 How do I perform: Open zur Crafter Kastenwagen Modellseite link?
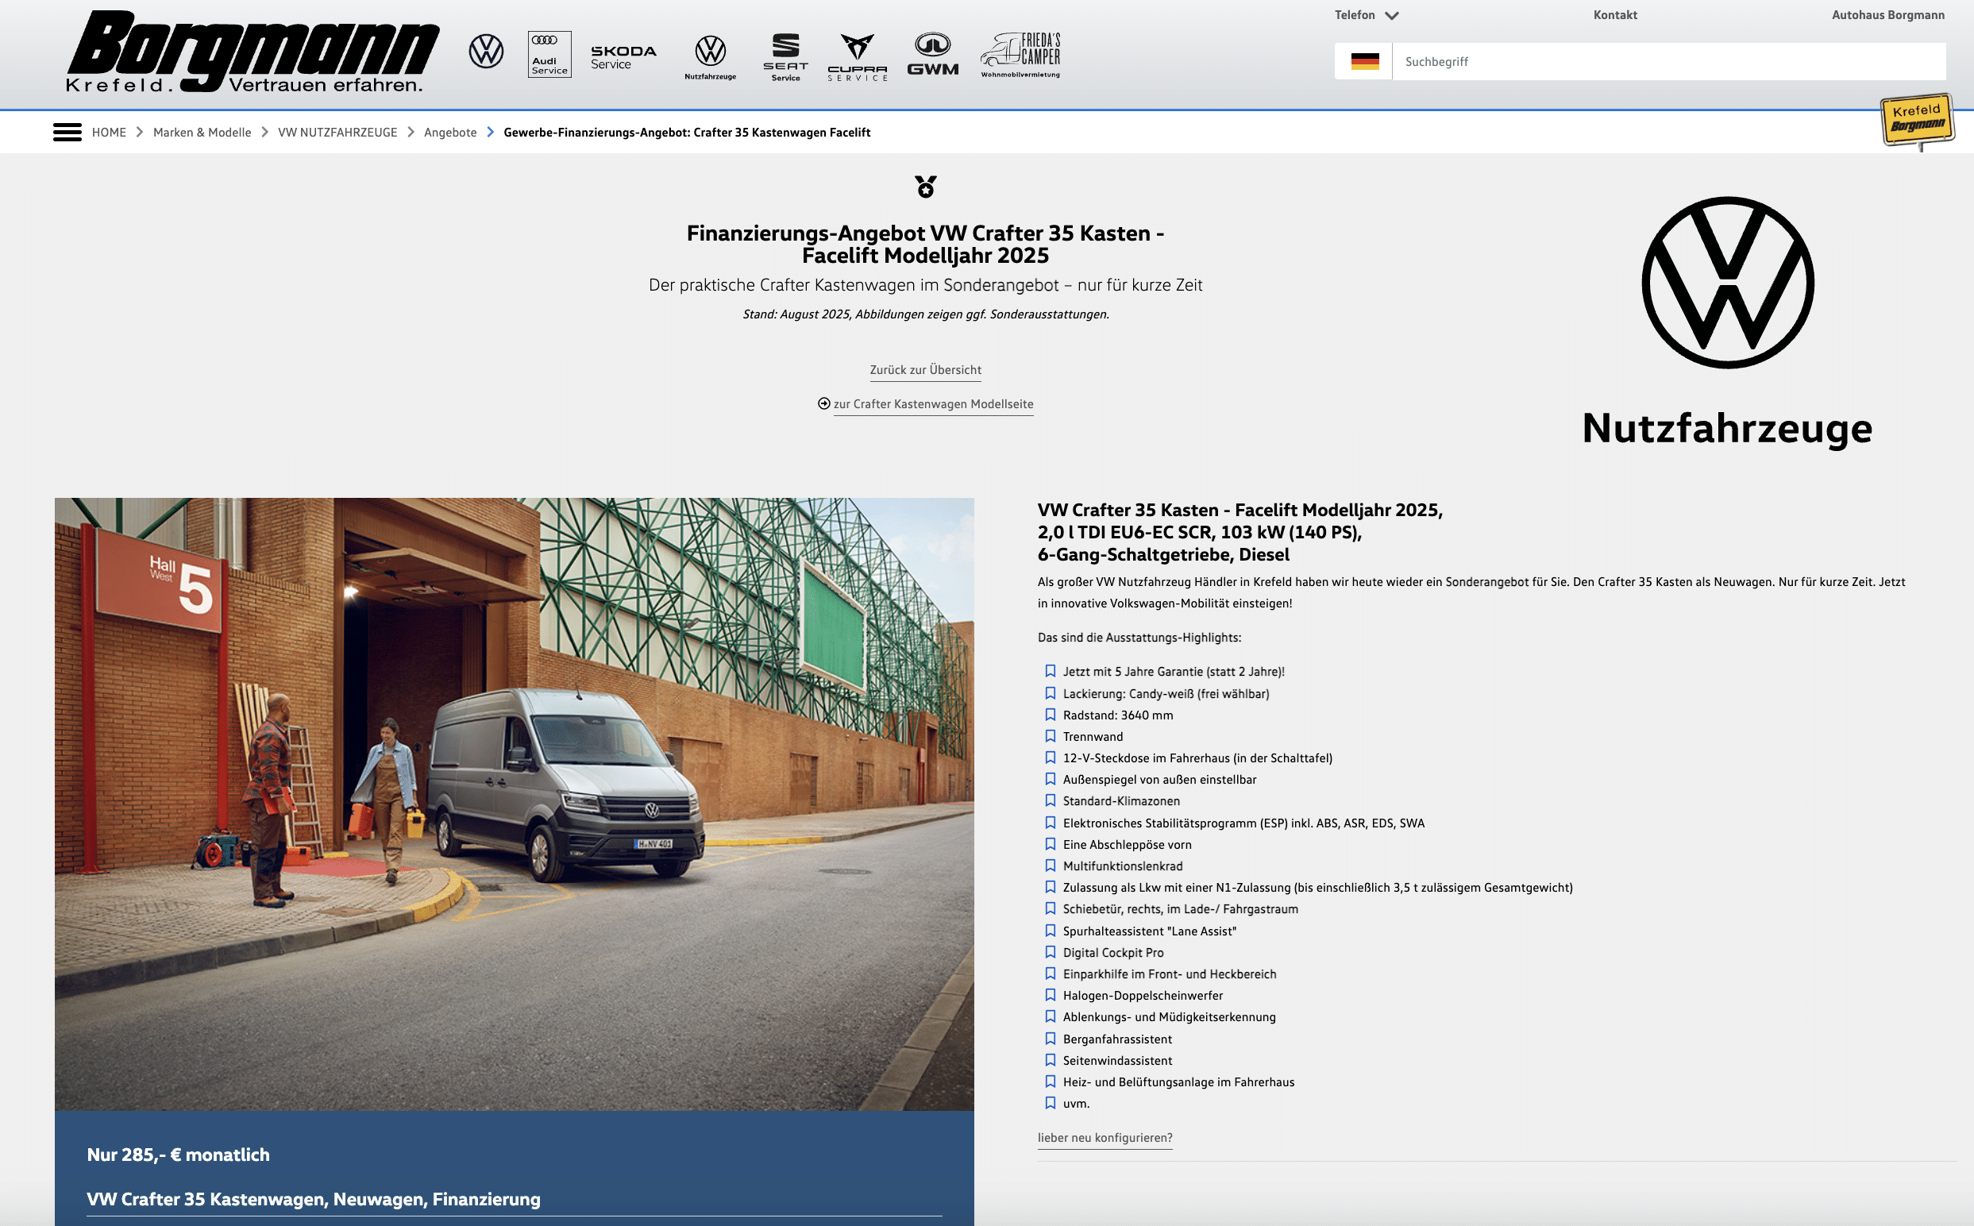coord(933,404)
